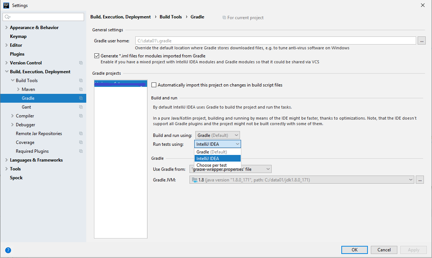Viewport: 432px width, 258px height.
Task: Click project-level icon next to Gant
Action: pos(81,107)
